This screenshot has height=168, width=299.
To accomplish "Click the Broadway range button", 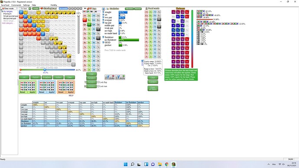I will [x=47, y=77].
